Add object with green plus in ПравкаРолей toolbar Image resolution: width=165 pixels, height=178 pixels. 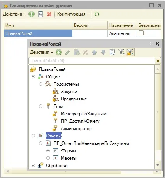[x=59, y=52]
